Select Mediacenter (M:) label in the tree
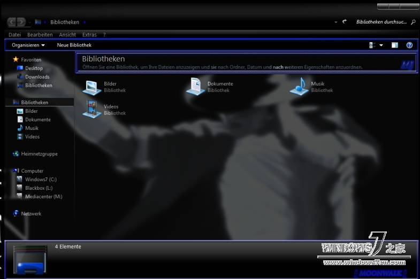The width and height of the screenshot is (420, 279). point(44,197)
